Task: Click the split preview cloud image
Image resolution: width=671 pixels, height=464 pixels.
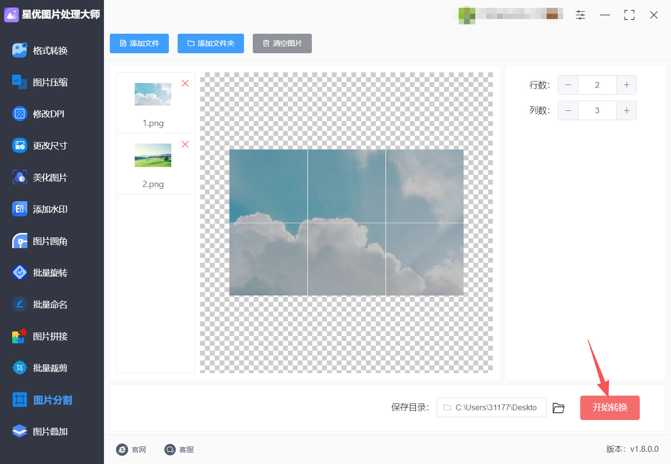Action: pyautogui.click(x=346, y=223)
